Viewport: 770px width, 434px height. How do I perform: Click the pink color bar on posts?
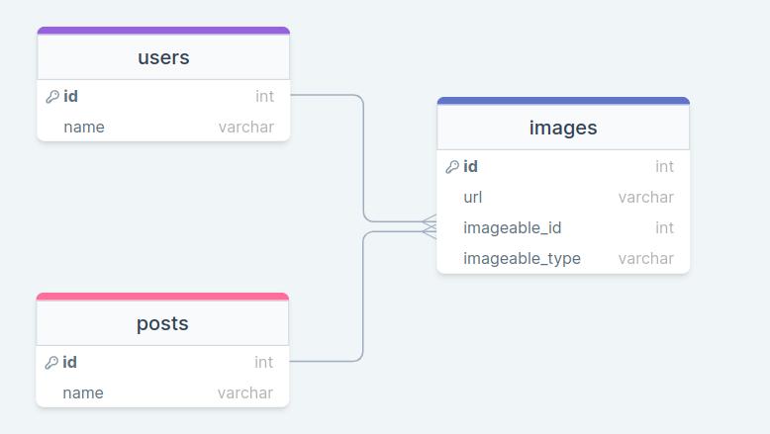(x=162, y=297)
